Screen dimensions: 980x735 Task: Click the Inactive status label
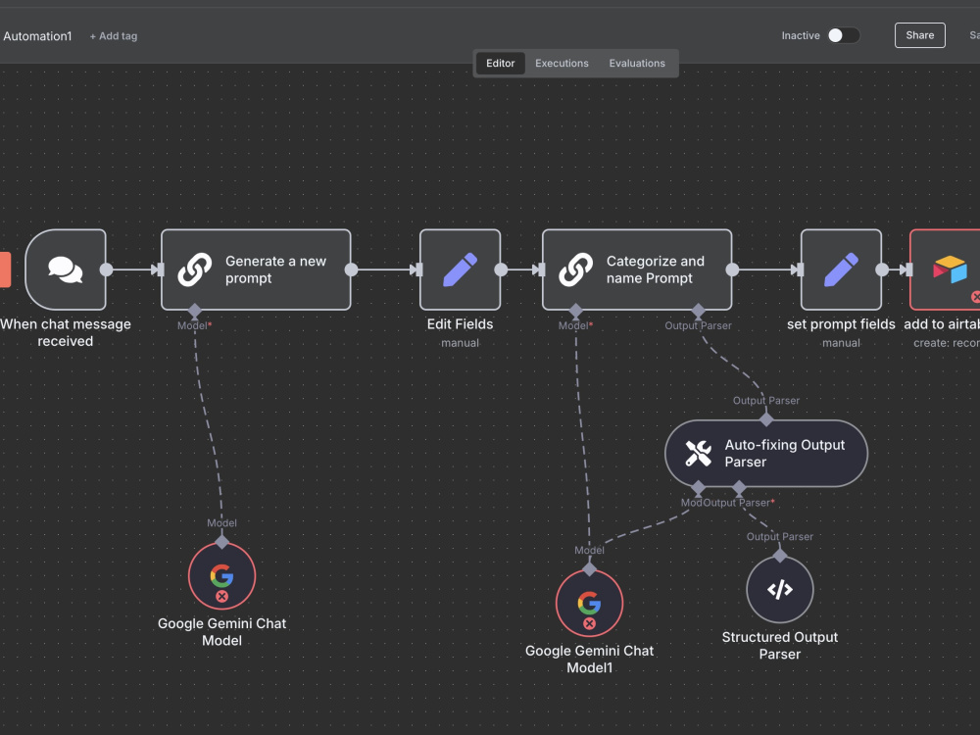click(801, 35)
